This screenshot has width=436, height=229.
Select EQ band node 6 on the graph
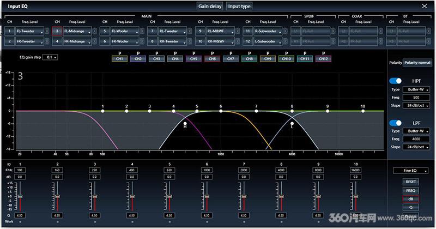[221, 111]
